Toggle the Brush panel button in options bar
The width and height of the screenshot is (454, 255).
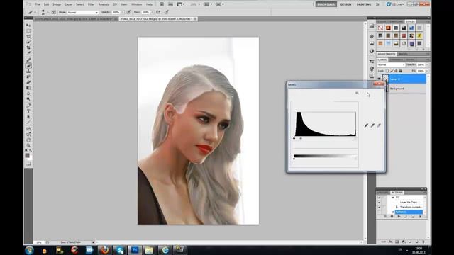(x=54, y=12)
